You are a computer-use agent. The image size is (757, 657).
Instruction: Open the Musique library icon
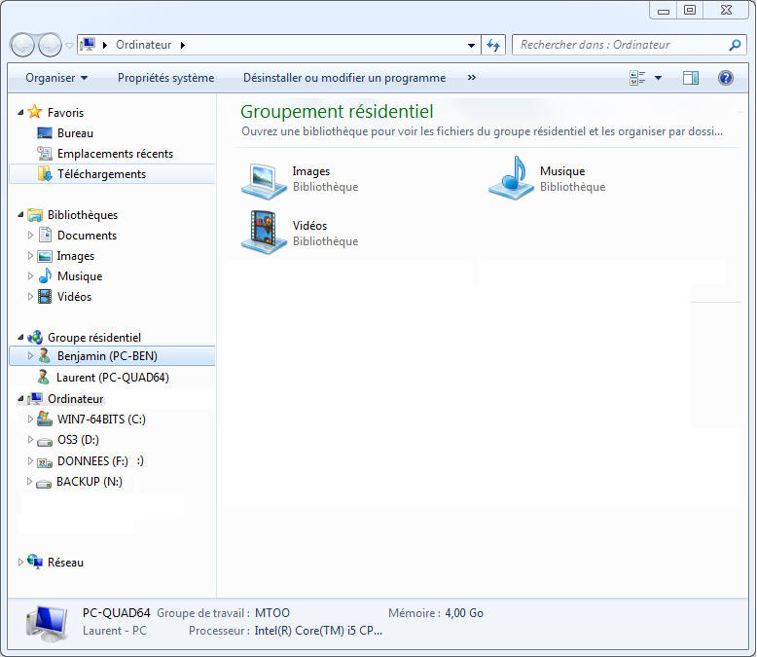click(511, 179)
